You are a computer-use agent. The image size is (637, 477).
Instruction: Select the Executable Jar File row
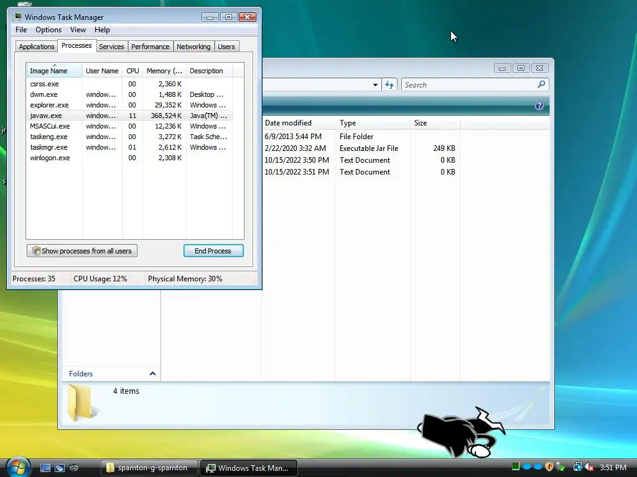(x=360, y=148)
